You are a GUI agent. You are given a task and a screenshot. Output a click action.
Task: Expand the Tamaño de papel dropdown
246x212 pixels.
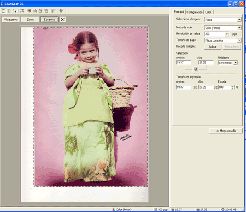click(239, 40)
